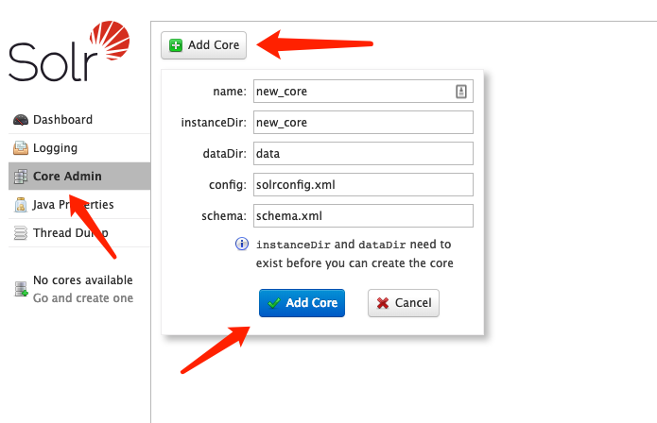Cancel the add core dialog
The height and width of the screenshot is (423, 657).
pos(404,303)
